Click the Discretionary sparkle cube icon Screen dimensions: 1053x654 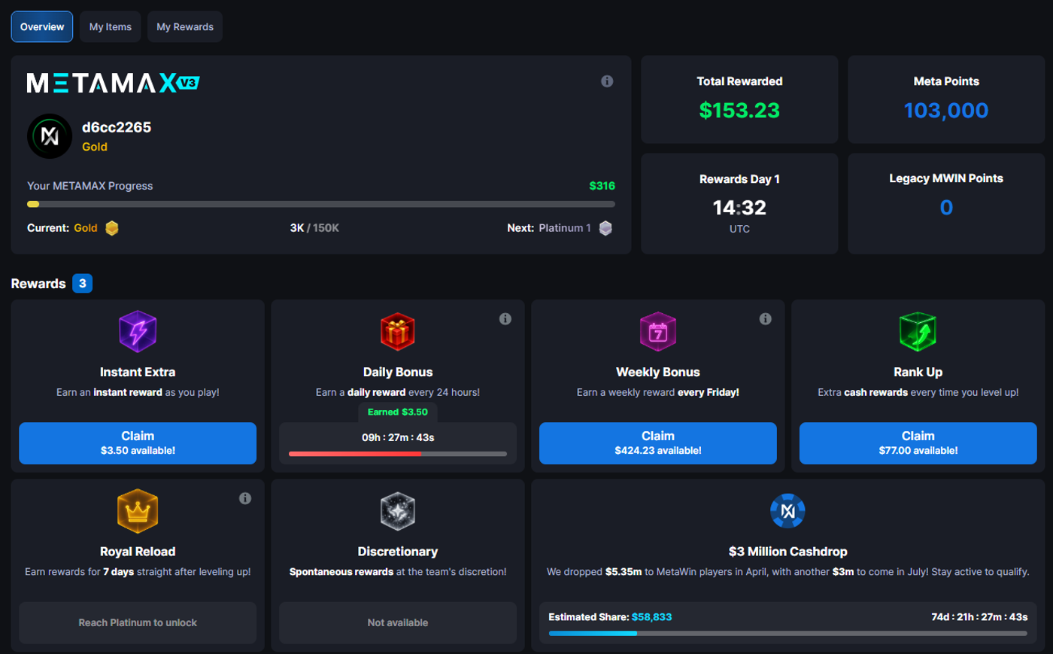(398, 511)
